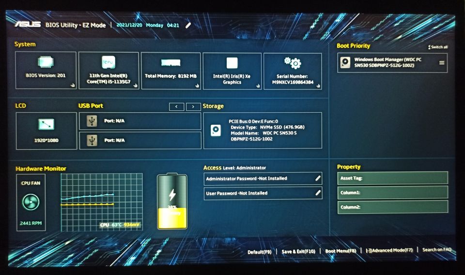Click the BIOS Version: 201 text

click(46, 75)
